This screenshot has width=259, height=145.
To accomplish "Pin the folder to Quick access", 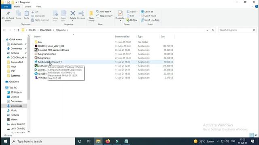I will [8, 16].
